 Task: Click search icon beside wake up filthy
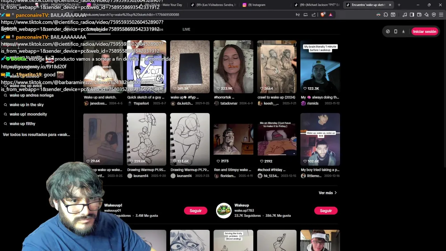(x=5, y=123)
